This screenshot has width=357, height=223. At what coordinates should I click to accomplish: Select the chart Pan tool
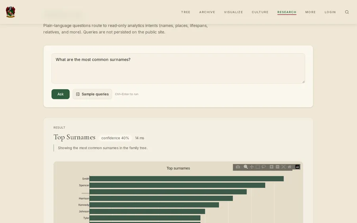click(251, 167)
